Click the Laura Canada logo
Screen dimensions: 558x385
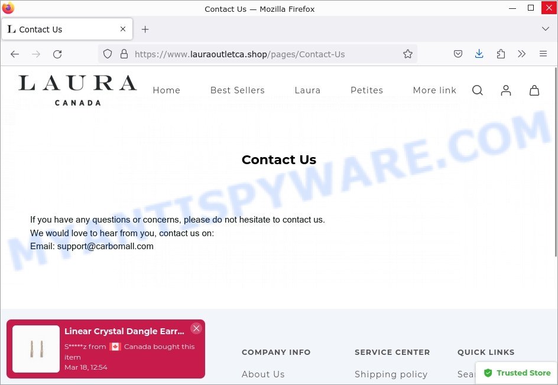point(77,90)
